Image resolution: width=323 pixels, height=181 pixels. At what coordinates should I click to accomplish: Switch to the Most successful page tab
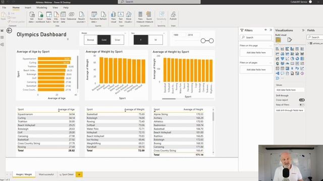tap(46, 174)
